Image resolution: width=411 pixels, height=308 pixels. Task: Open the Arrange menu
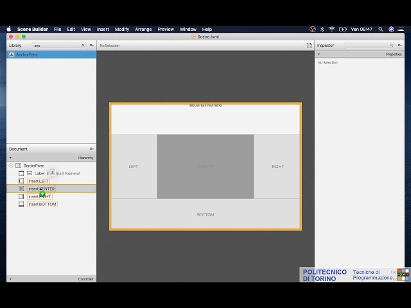[x=143, y=29]
